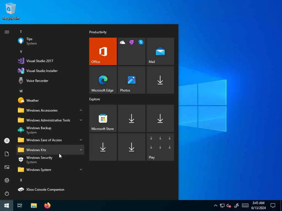Click the Windows Start button
Screen dimensions: 282x211
click(x=7, y=206)
